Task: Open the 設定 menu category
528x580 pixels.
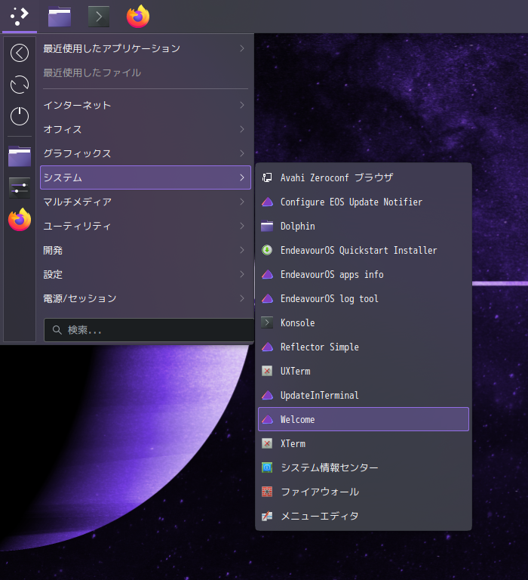Action: (146, 274)
